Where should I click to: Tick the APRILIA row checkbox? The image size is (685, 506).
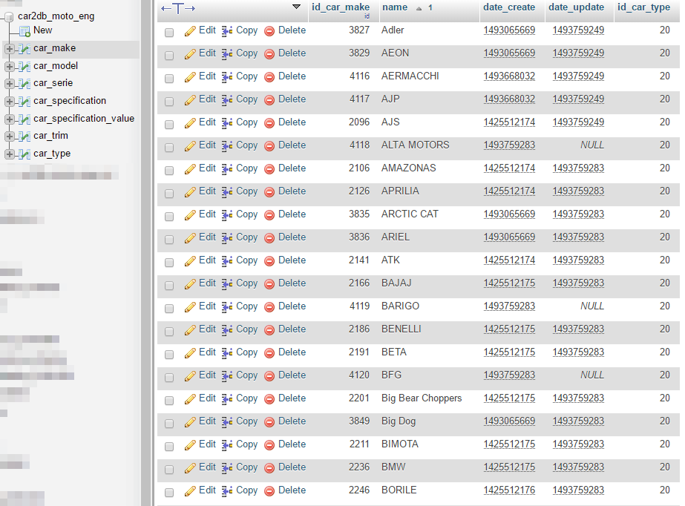click(169, 194)
